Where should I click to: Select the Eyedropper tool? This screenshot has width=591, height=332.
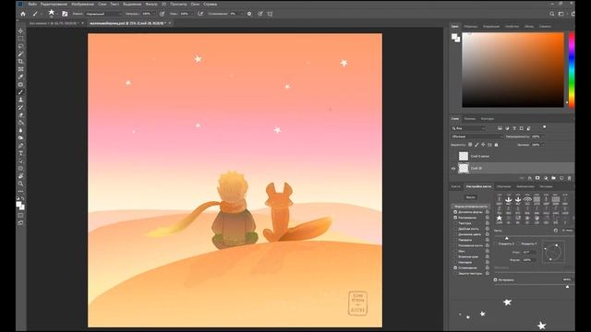click(20, 77)
